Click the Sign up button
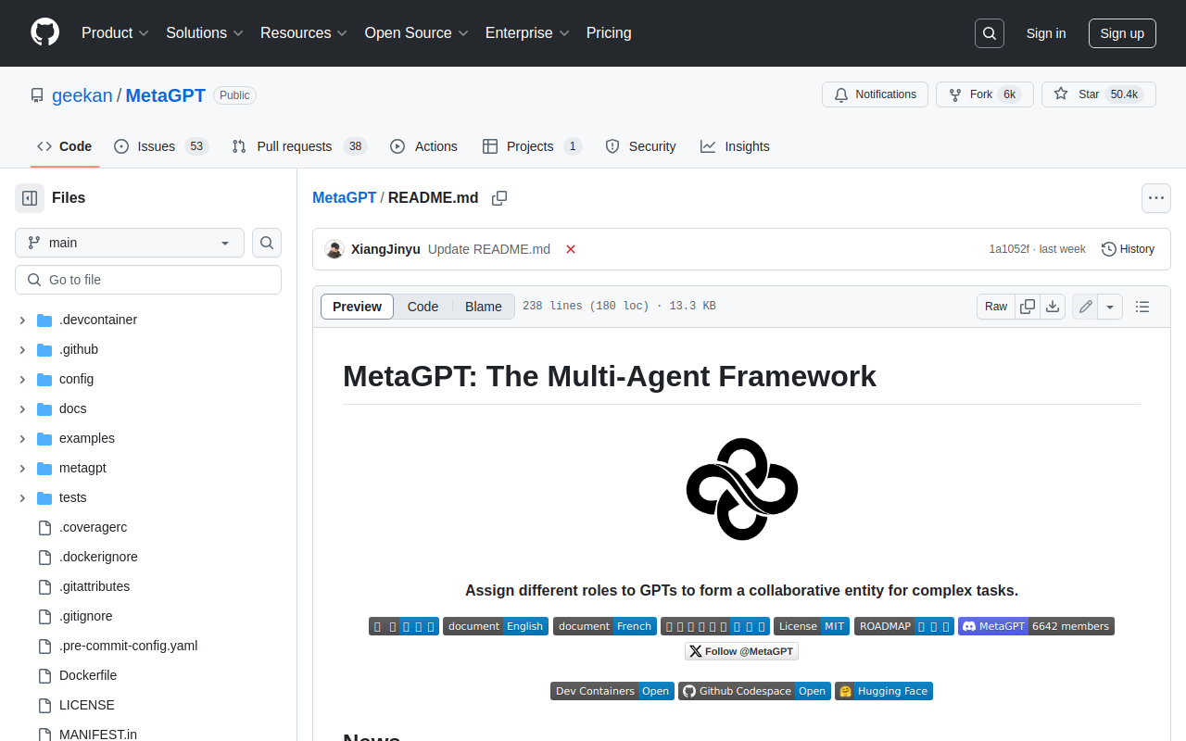Image resolution: width=1186 pixels, height=741 pixels. (1122, 33)
